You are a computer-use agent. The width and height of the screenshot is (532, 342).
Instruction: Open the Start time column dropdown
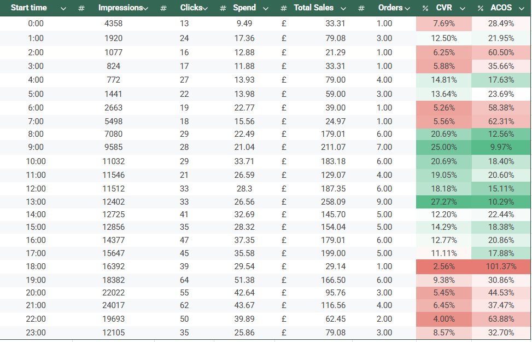pos(63,8)
